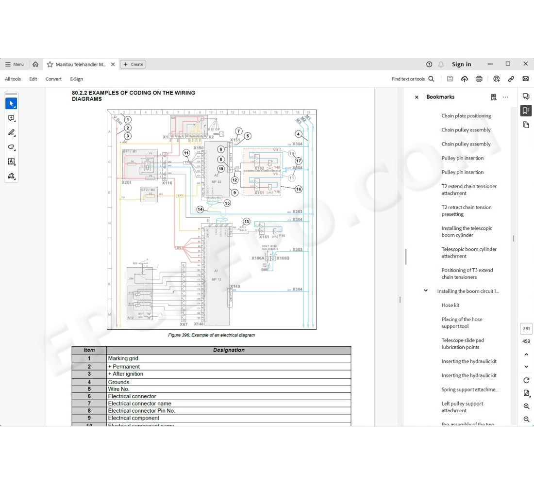Select the add comment tool

11,118
